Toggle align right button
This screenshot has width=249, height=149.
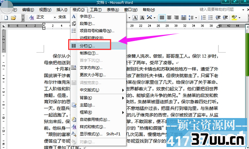(176, 17)
